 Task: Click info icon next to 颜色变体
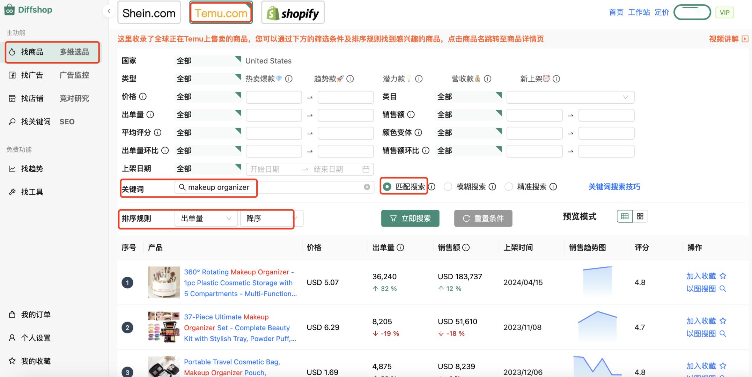pyautogui.click(x=418, y=133)
